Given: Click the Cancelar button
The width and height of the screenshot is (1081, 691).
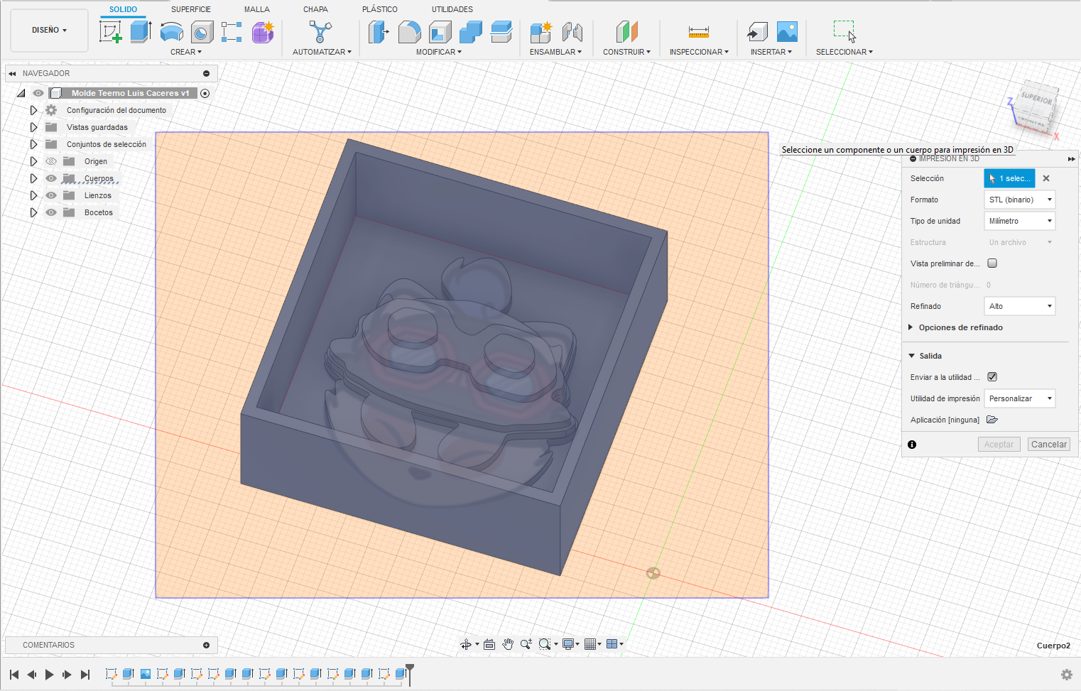Looking at the screenshot, I should [1049, 445].
